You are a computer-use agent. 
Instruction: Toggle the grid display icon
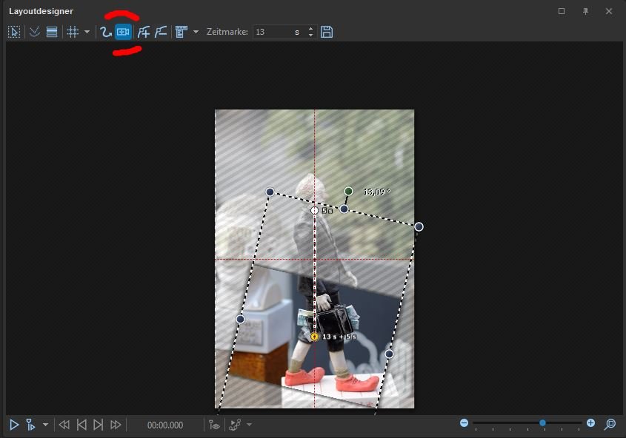tap(73, 32)
